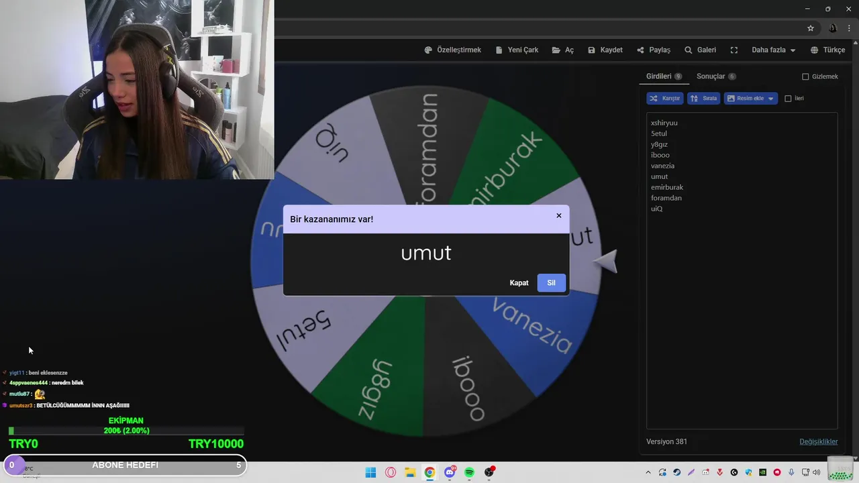Click the y8gız wheel slice

376,386
